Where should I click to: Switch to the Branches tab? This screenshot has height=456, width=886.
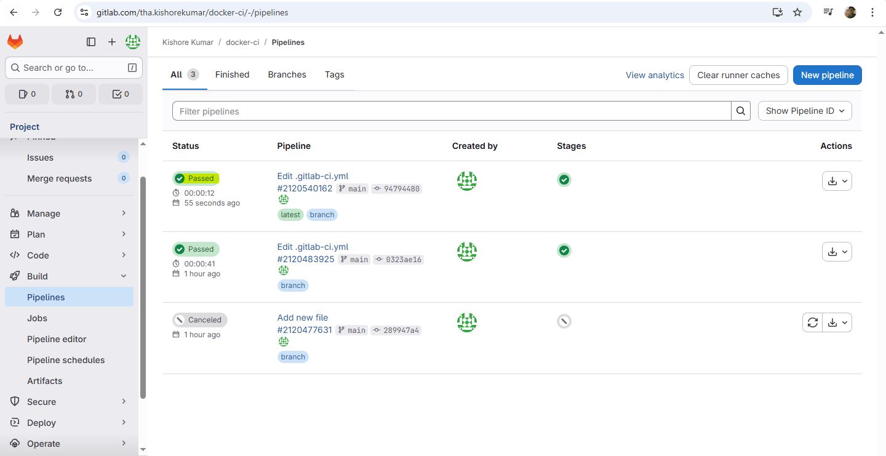(287, 74)
